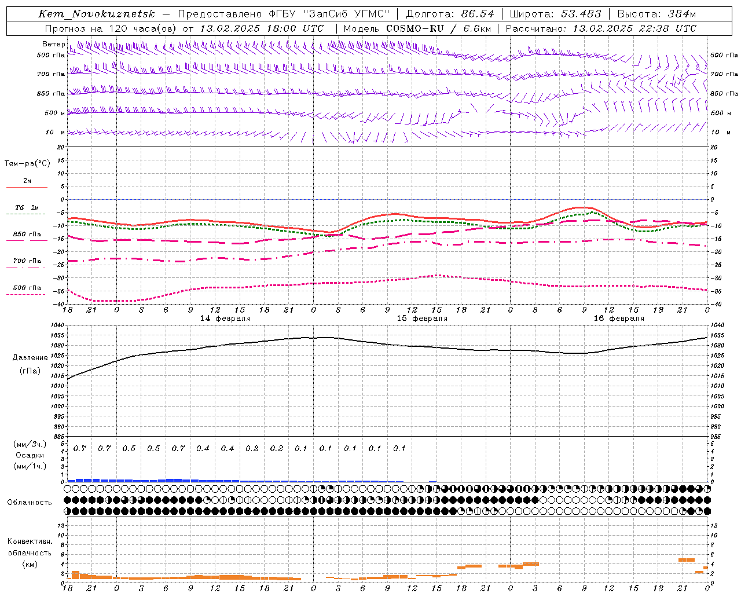
Task: Click the ФГБУ "ЗапСиб УГМС" provider text
Action: (329, 14)
